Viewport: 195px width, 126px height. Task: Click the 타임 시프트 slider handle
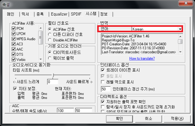[53, 75]
